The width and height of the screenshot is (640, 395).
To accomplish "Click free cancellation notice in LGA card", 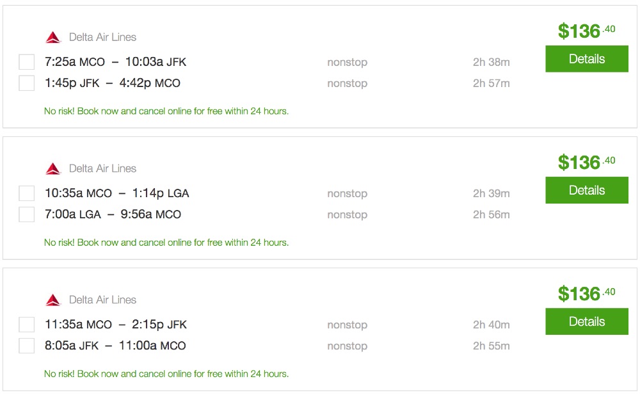I will [x=166, y=243].
